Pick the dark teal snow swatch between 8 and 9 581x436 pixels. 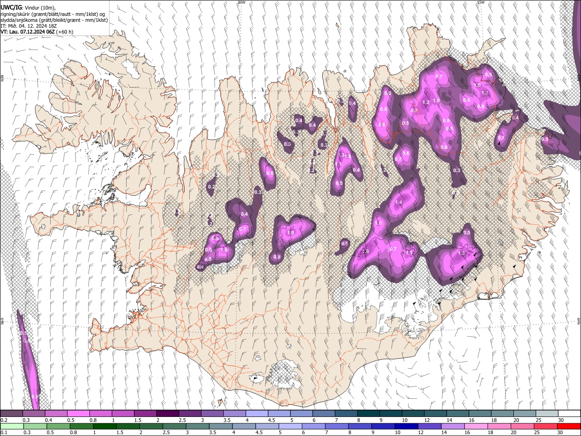click(369, 414)
